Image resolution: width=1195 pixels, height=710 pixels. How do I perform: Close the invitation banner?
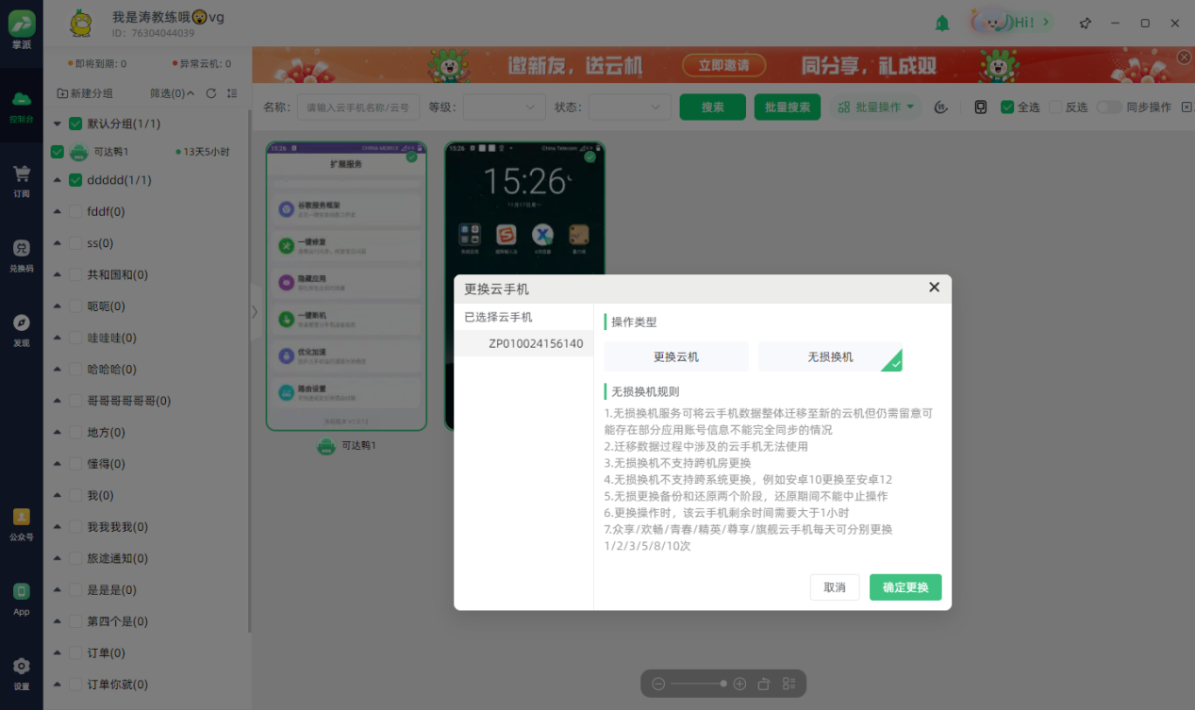(1185, 58)
